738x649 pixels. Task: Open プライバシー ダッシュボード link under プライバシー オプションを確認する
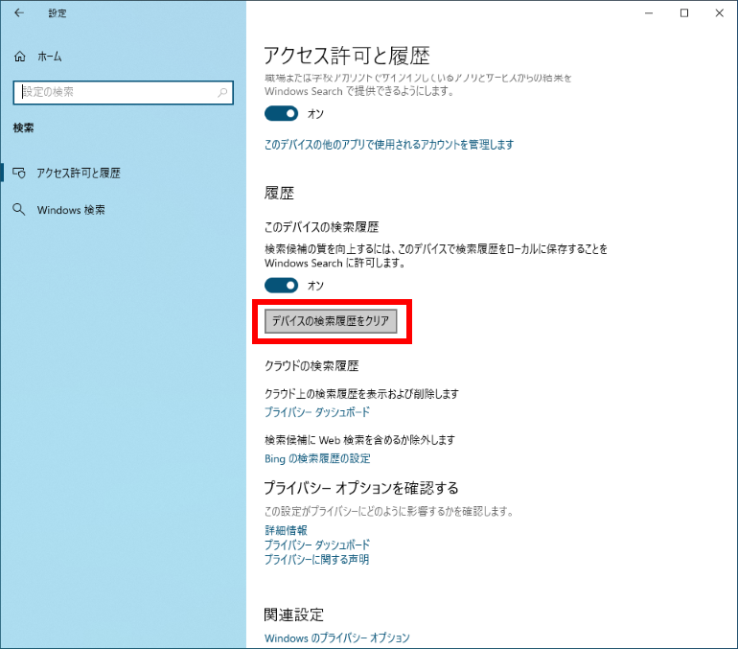tap(317, 545)
